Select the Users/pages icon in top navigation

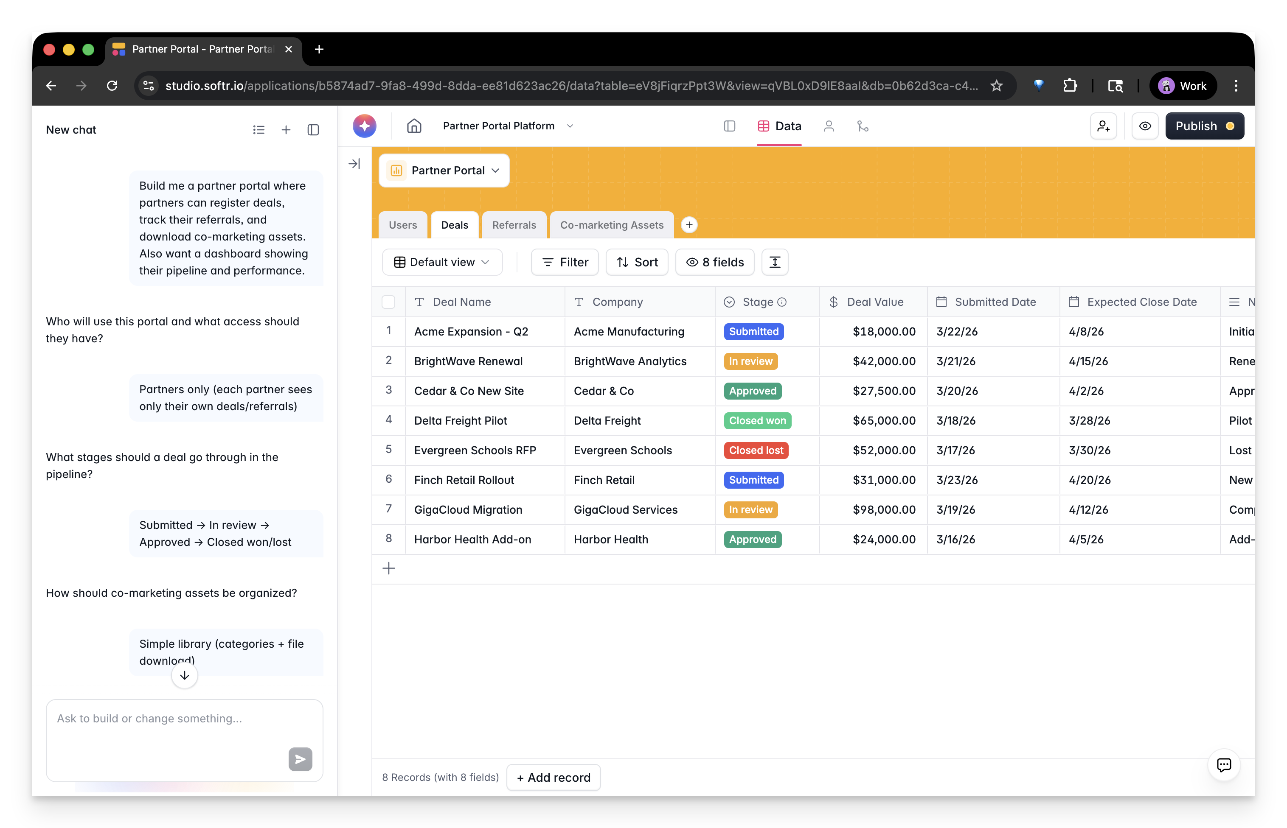click(829, 126)
